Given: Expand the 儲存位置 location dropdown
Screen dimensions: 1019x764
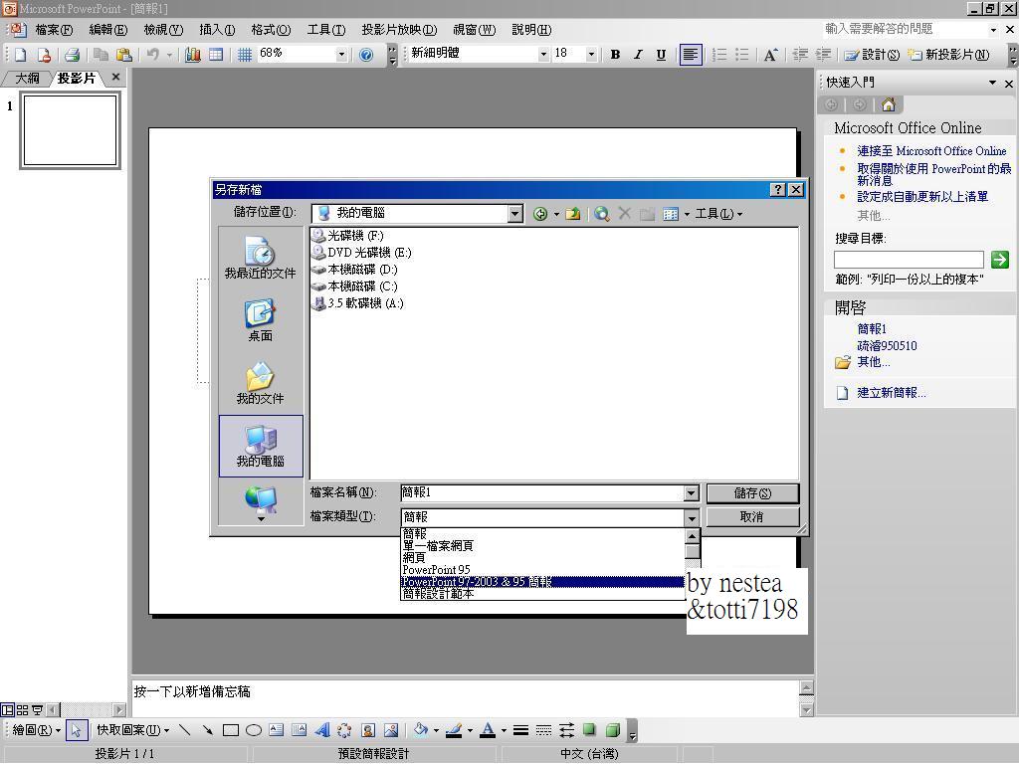Looking at the screenshot, I should coord(514,214).
